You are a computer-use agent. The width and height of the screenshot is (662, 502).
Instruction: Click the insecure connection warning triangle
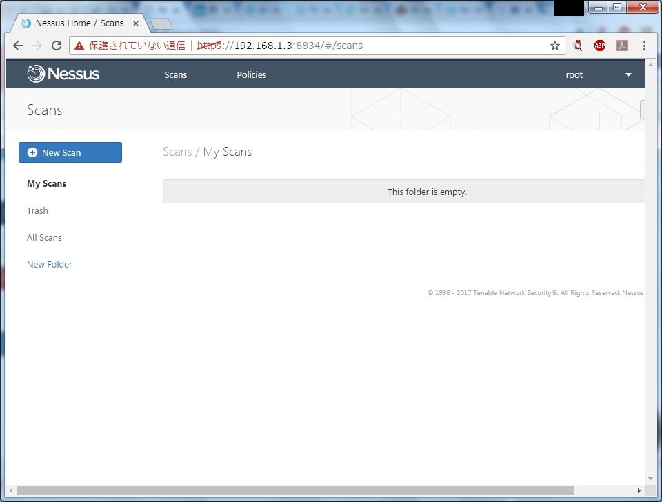pos(79,46)
